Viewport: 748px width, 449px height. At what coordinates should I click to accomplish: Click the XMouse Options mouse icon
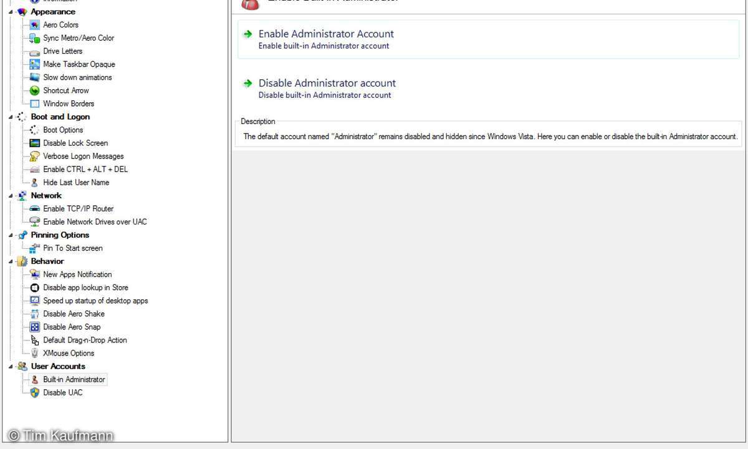click(x=35, y=354)
